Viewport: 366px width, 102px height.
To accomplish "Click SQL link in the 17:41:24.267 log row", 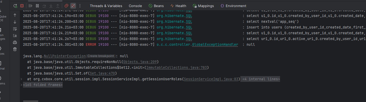I will click(x=189, y=39).
